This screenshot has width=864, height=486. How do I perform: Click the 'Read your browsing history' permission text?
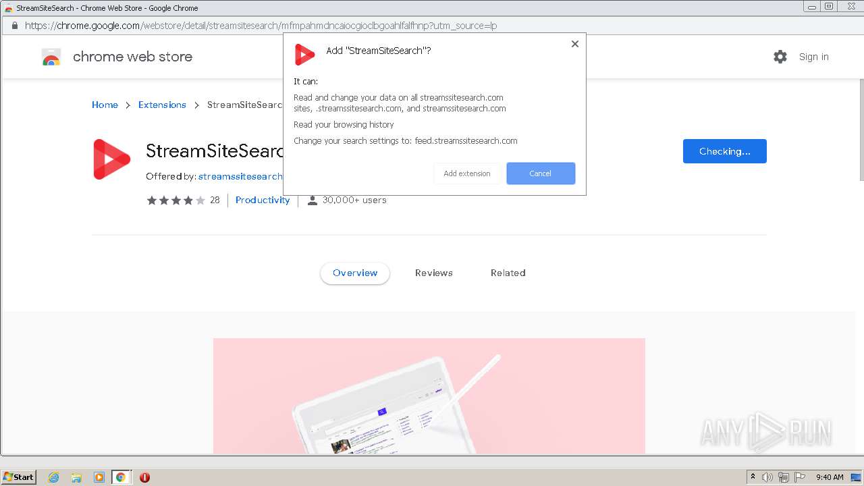(x=344, y=125)
